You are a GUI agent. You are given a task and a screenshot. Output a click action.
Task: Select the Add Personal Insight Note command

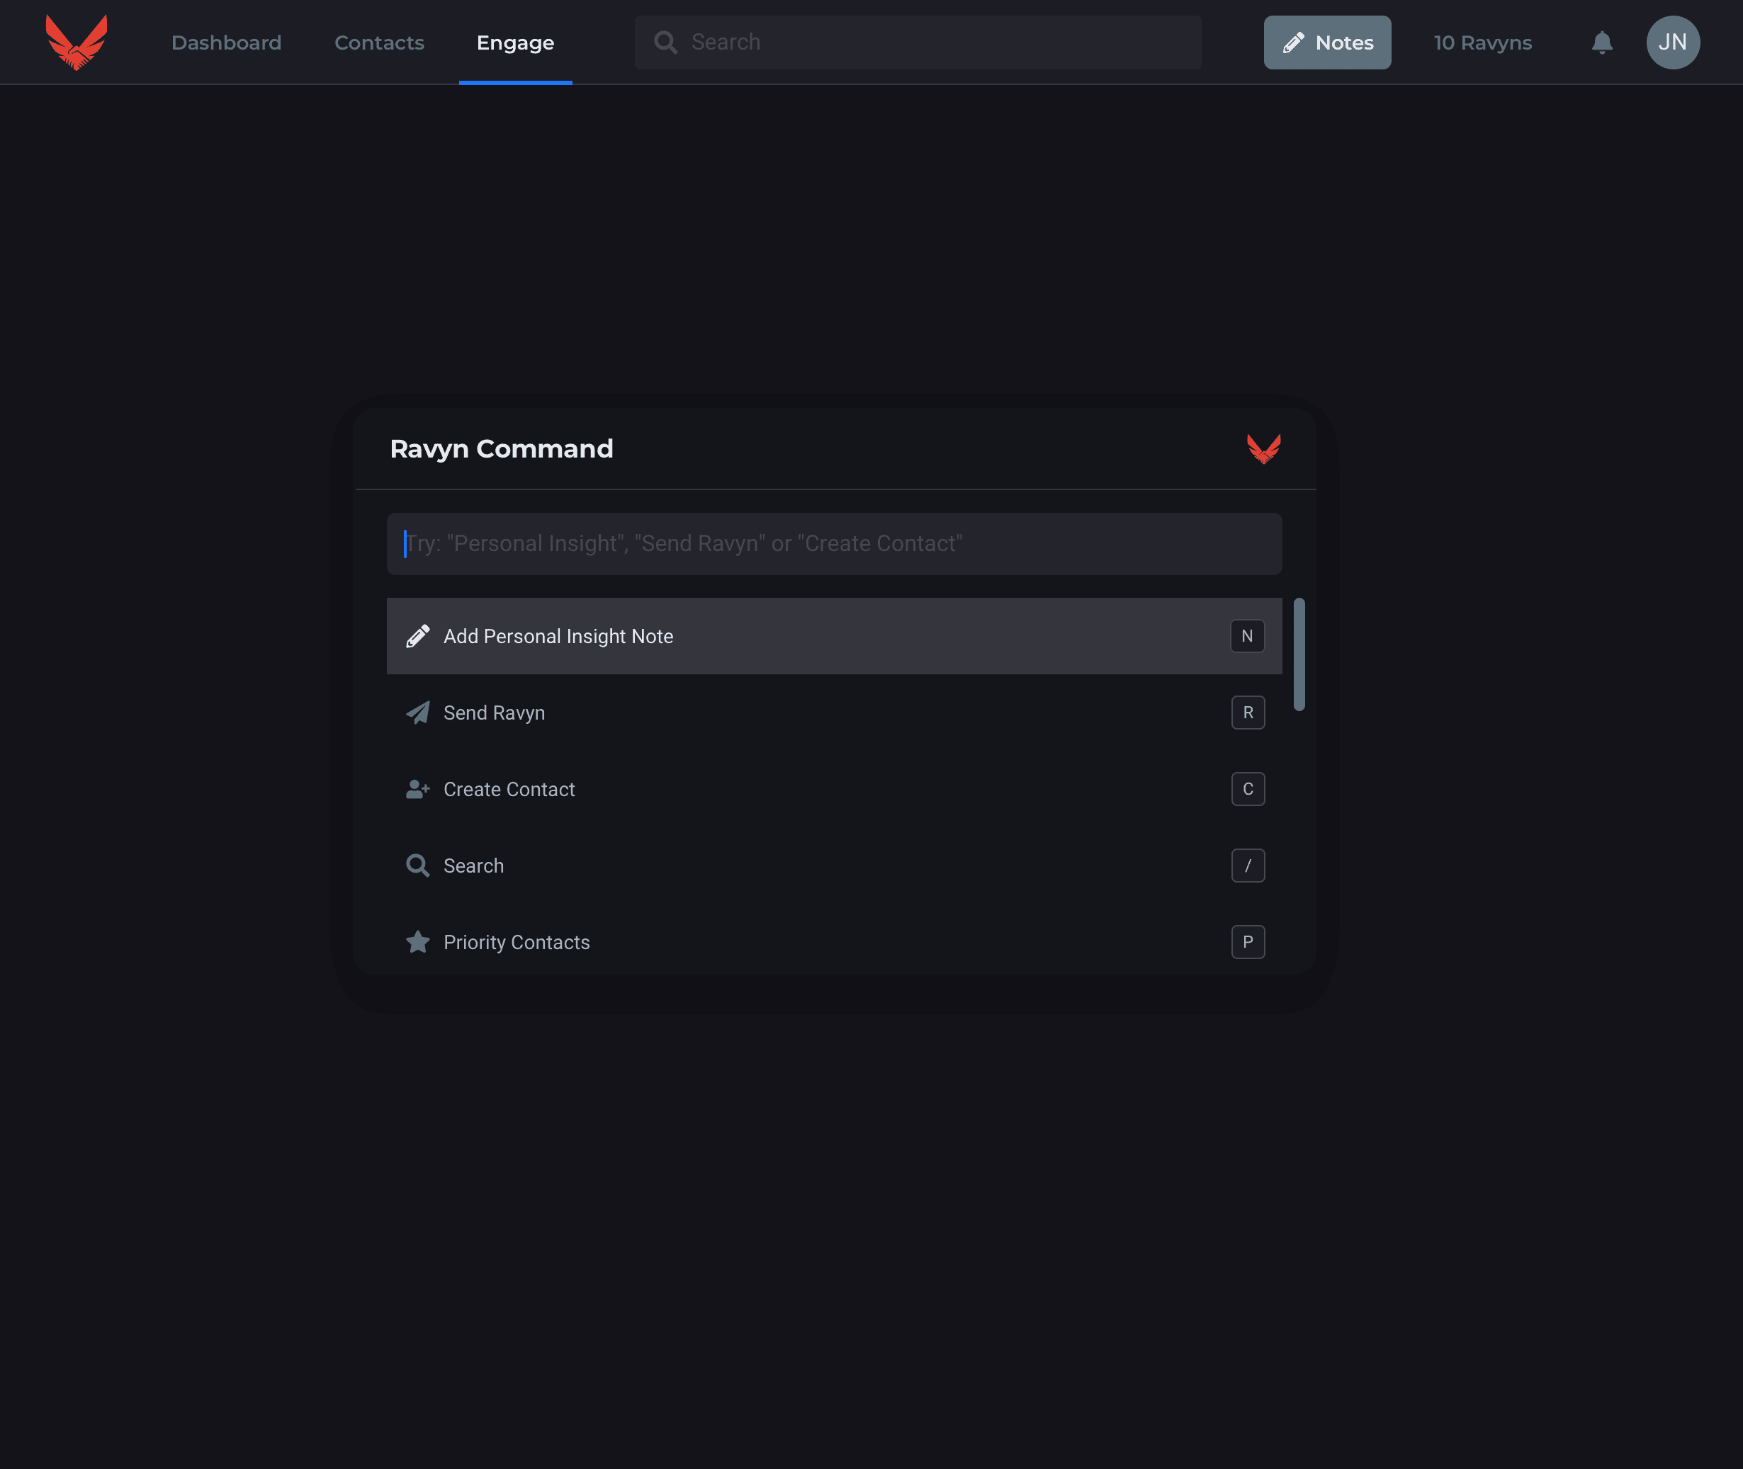pyautogui.click(x=833, y=635)
